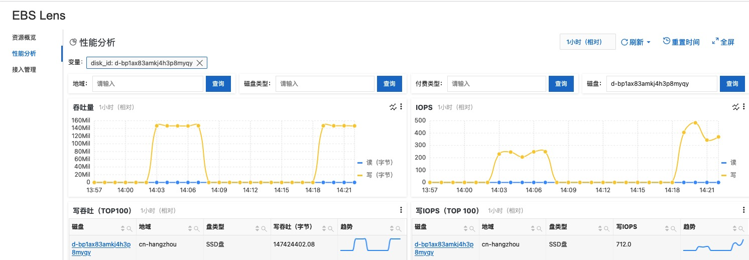Click the trend sparkline in 写IOPS row
The width and height of the screenshot is (749, 260).
713,245
